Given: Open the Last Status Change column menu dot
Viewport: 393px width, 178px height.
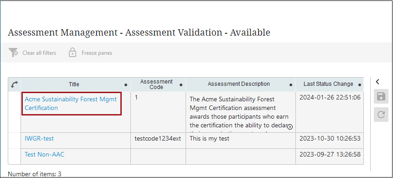Looking at the screenshot, I should tap(360, 85).
